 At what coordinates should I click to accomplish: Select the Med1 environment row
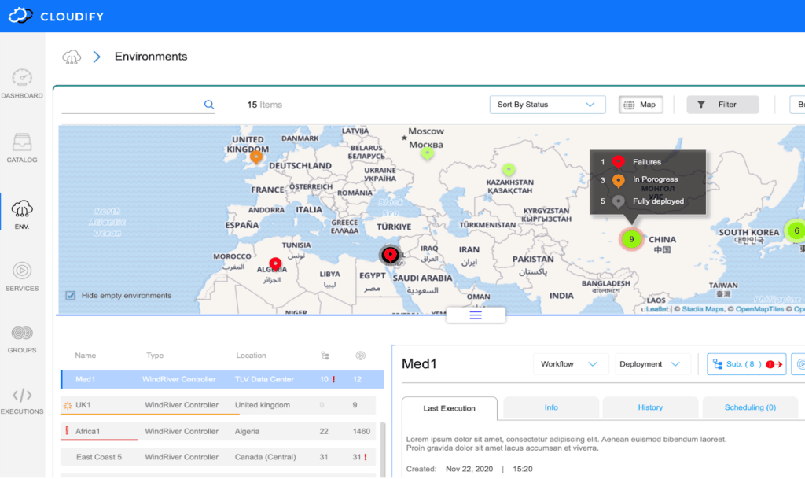pos(222,379)
